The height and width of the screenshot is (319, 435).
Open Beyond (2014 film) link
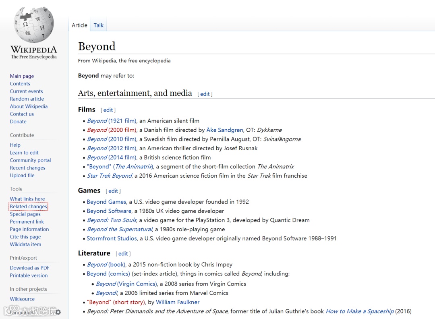coord(112,157)
